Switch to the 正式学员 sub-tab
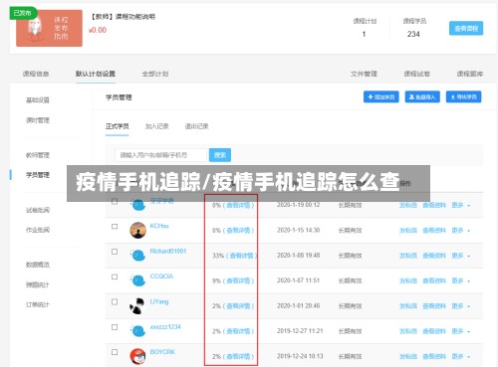 point(117,126)
